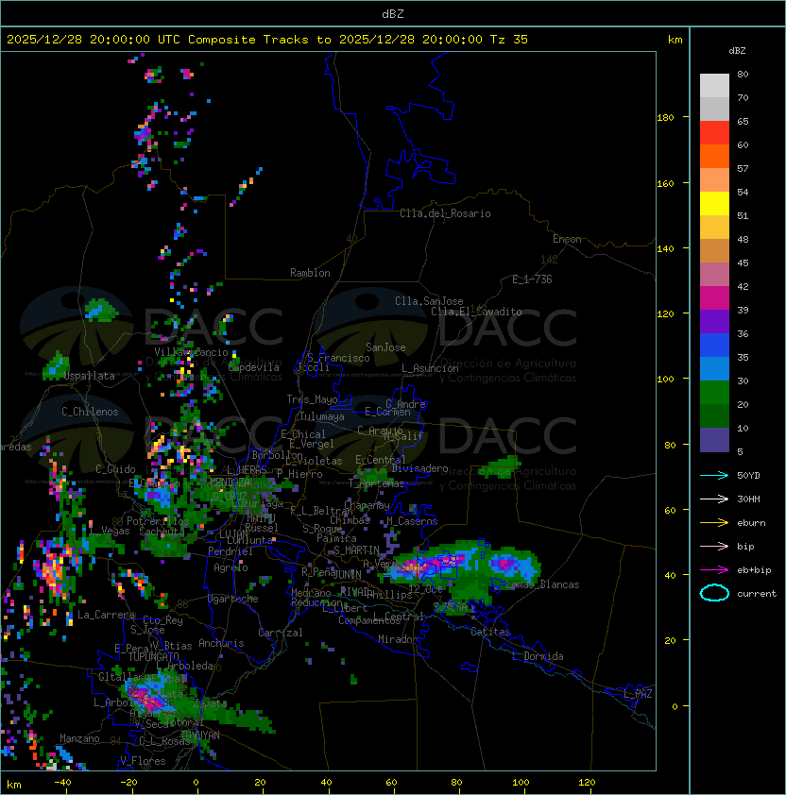
Task: Click the TUPUNGATO label
Action: click(154, 657)
